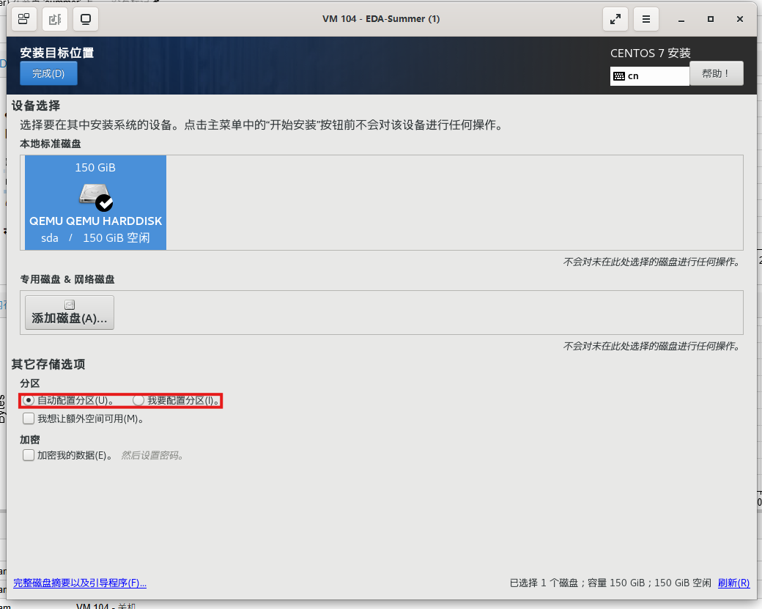Click the 帮助! help button
Viewport: 762px width, 609px height.
[716, 73]
